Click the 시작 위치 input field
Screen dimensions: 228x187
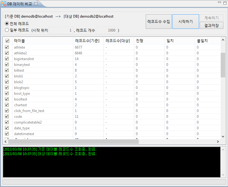61,30
